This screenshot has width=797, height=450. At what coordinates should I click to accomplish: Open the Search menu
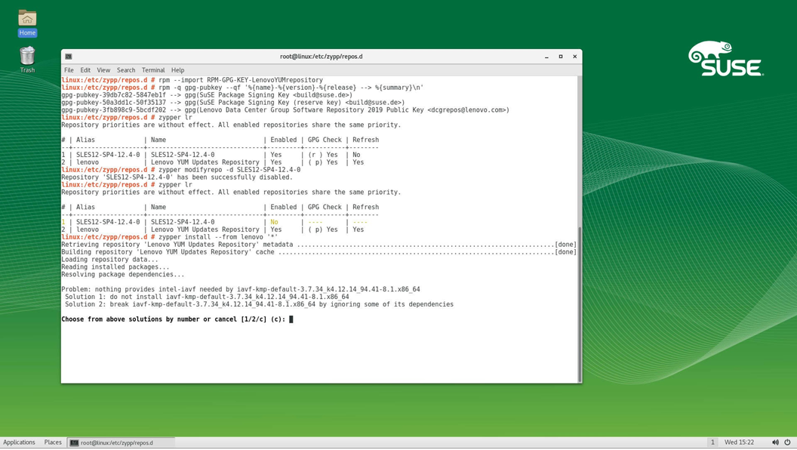point(126,70)
